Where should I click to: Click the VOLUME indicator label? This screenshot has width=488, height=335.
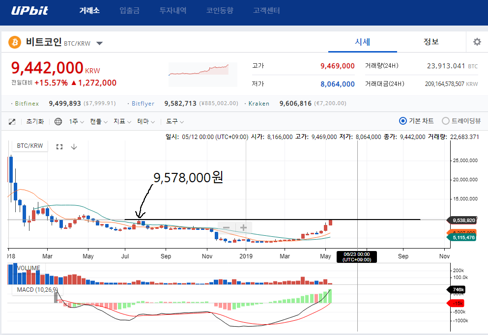(x=29, y=268)
